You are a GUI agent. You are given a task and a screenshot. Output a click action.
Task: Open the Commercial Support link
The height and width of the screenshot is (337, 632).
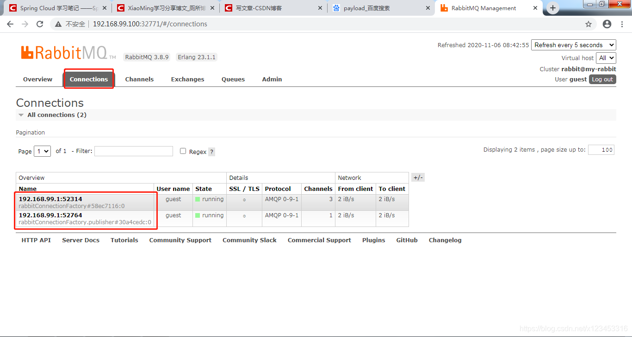319,240
